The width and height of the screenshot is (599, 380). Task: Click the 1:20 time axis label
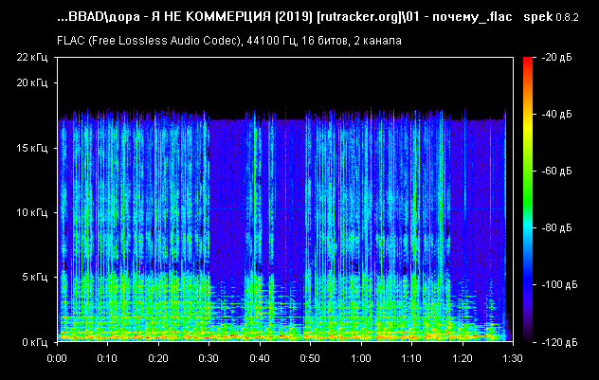tap(463, 358)
